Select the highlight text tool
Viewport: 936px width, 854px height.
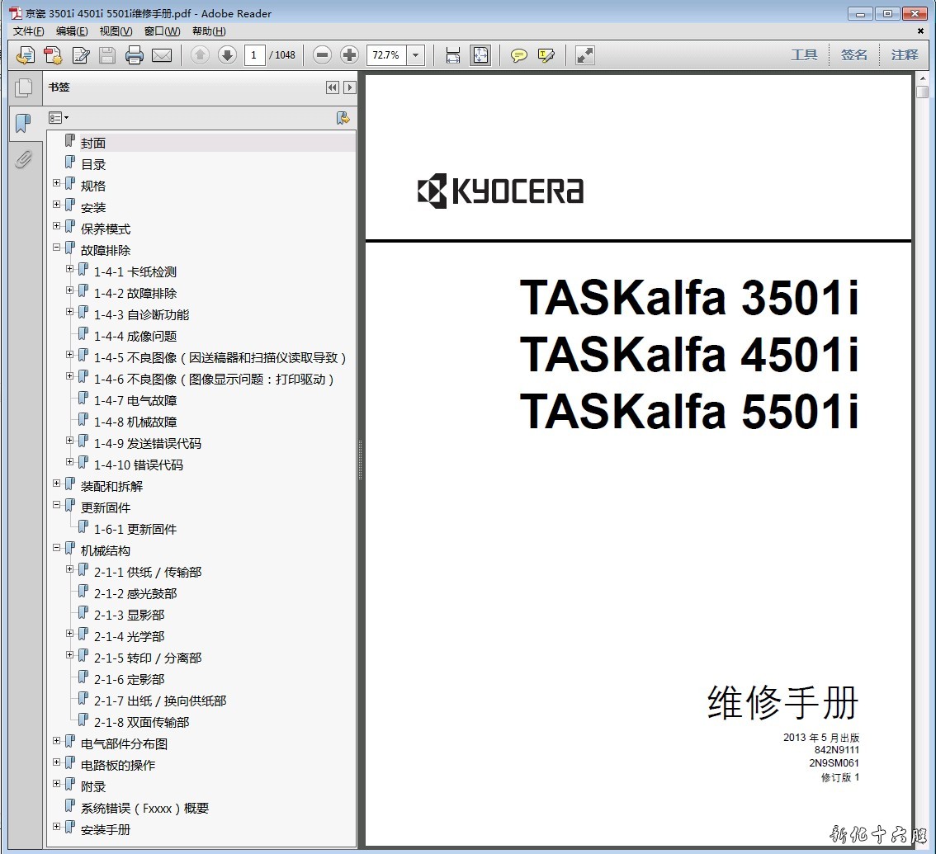(546, 55)
